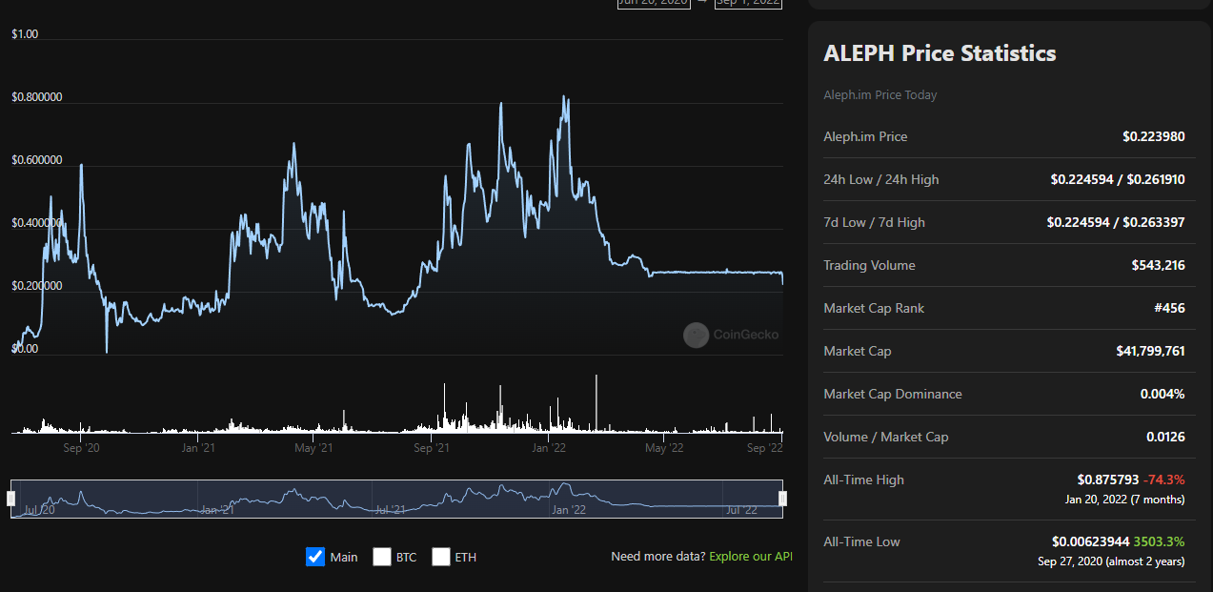The image size is (1213, 592).
Task: Select the All-Time High value $0.875793
Action: coord(1107,480)
